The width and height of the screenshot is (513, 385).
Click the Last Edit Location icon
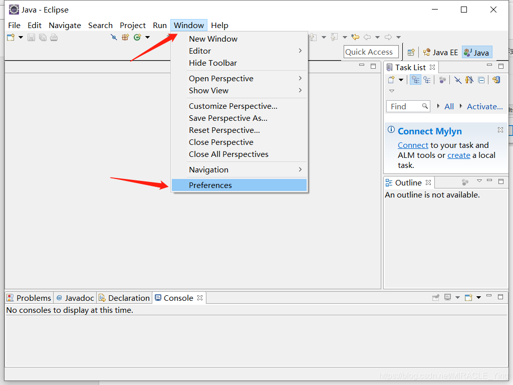pos(355,37)
